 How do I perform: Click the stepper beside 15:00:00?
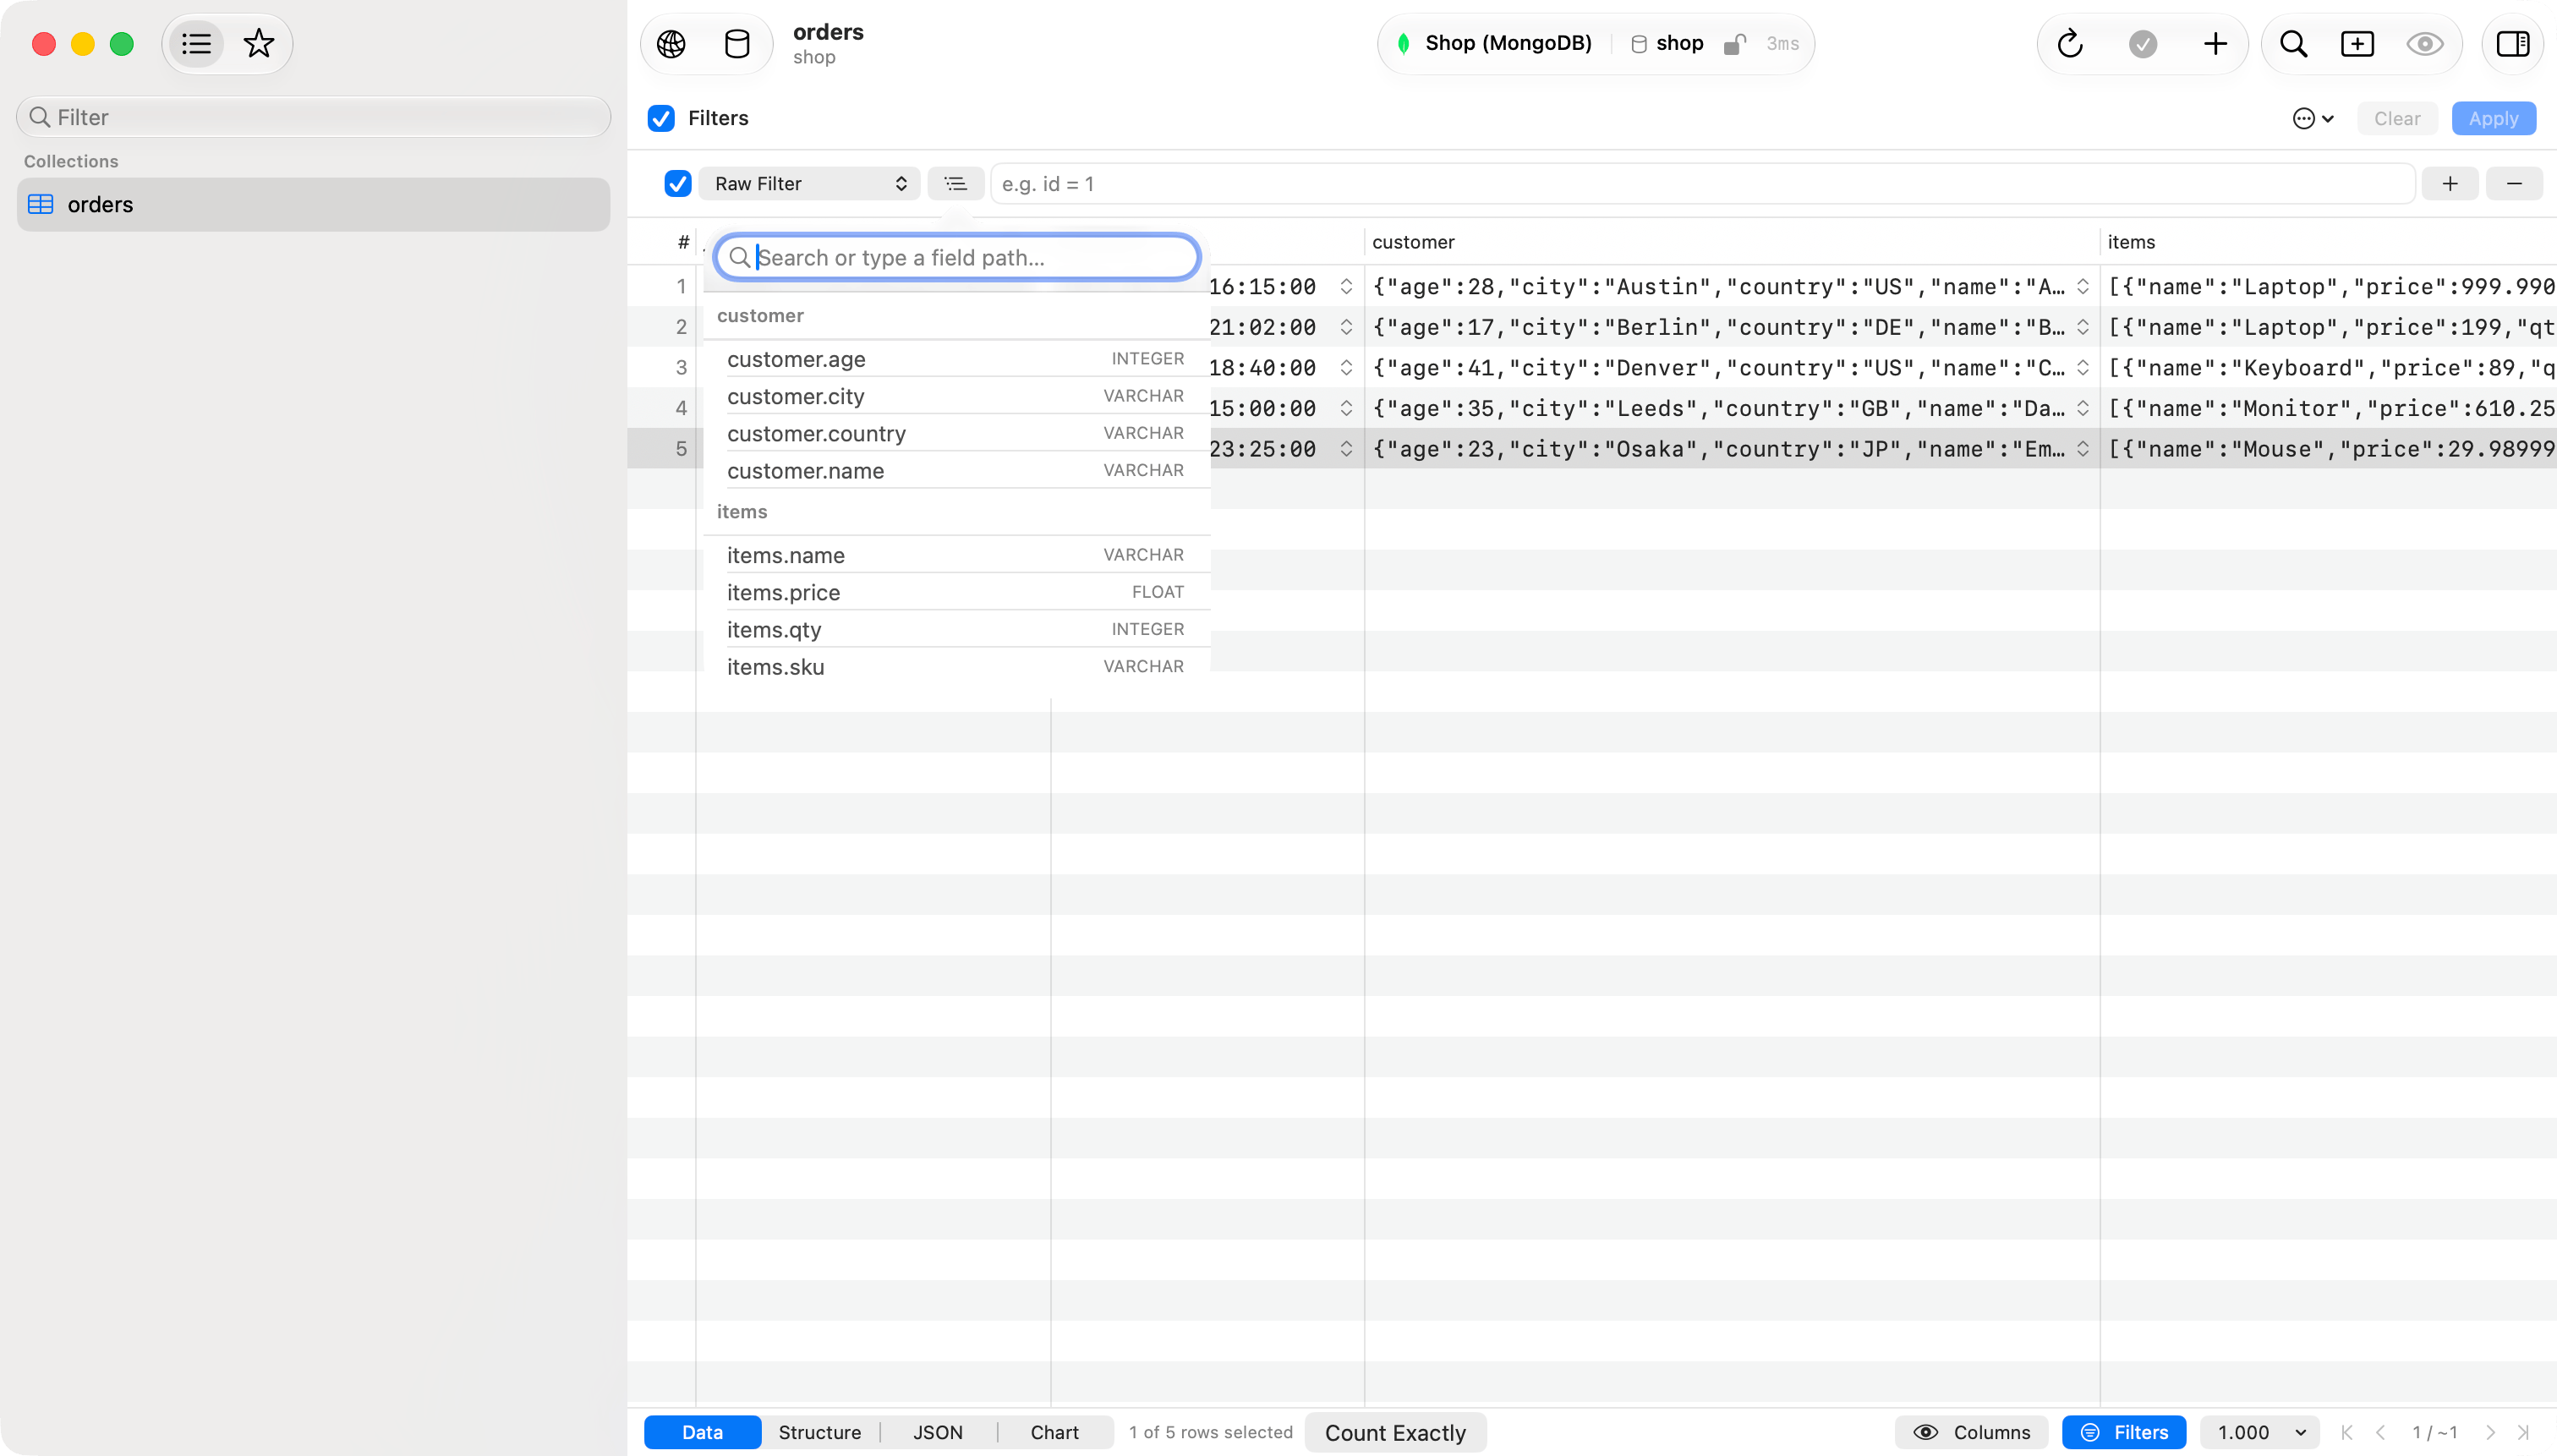1346,408
